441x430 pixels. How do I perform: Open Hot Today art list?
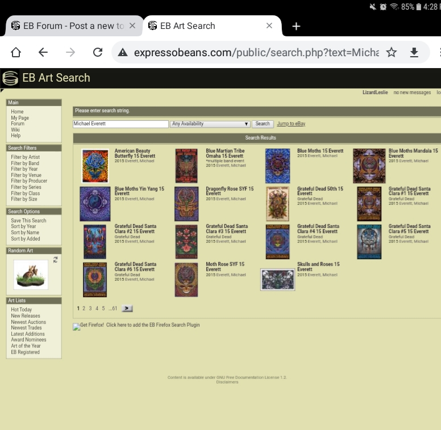(x=22, y=310)
